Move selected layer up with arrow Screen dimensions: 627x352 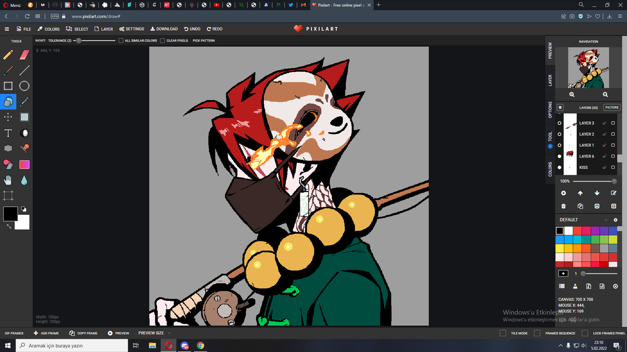tap(580, 193)
